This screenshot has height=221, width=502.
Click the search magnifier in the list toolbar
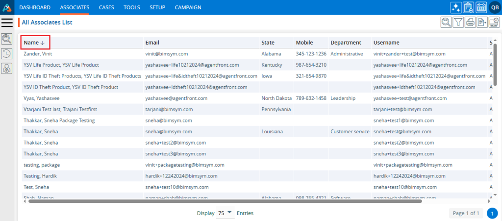pos(446,22)
